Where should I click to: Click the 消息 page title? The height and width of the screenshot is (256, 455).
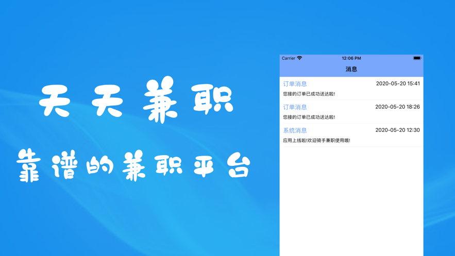(351, 69)
